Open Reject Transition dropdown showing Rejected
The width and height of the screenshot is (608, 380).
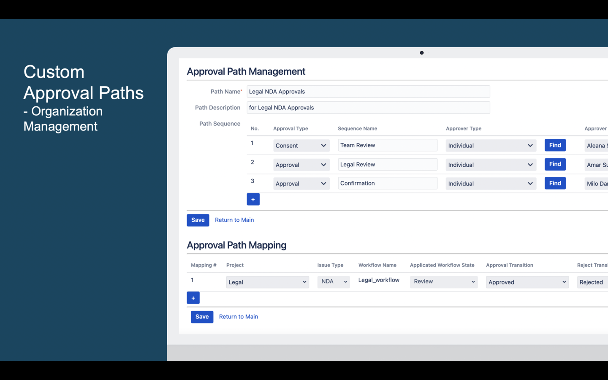592,282
